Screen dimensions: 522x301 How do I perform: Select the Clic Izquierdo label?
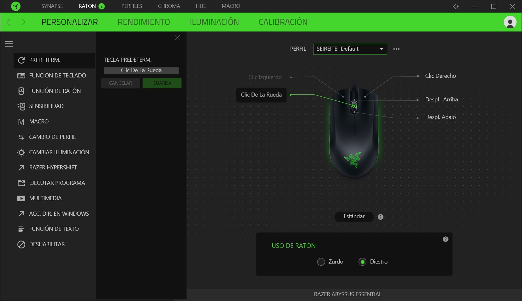coord(265,77)
